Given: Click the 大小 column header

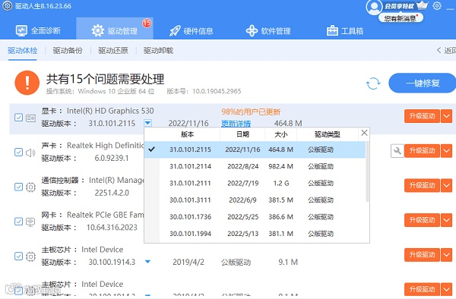Looking at the screenshot, I should click(281, 134).
